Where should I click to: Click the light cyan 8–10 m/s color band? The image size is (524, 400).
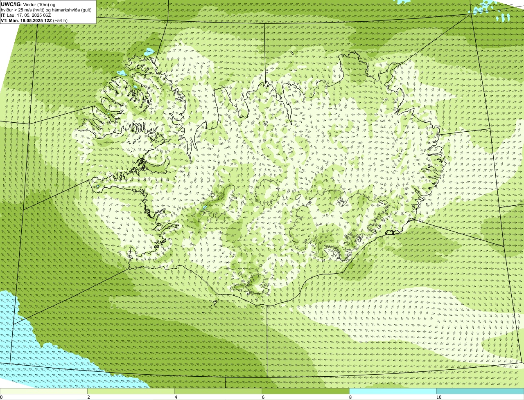click(393, 391)
